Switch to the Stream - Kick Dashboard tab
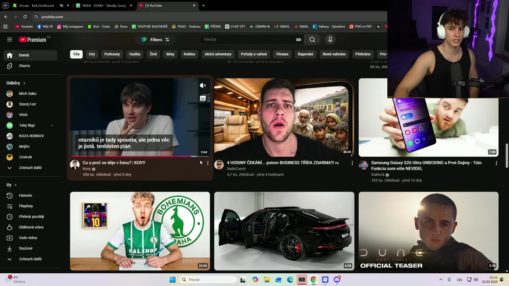The image size is (509, 286). 37,6
